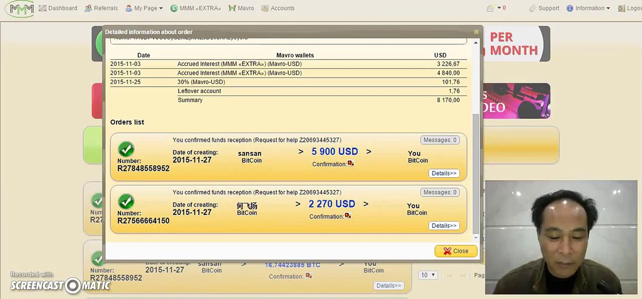Click the Summary 8 170,00 value
Viewport: 642px width, 299px height.
coord(448,100)
